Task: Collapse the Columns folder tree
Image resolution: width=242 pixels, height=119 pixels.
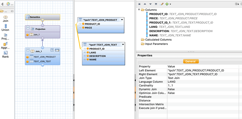Action: pyautogui.click(x=139, y=10)
